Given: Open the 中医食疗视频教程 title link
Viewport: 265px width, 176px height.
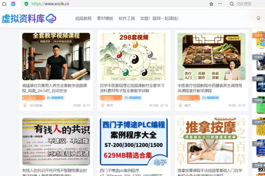Looking at the screenshot, I should pyautogui.click(x=210, y=88).
